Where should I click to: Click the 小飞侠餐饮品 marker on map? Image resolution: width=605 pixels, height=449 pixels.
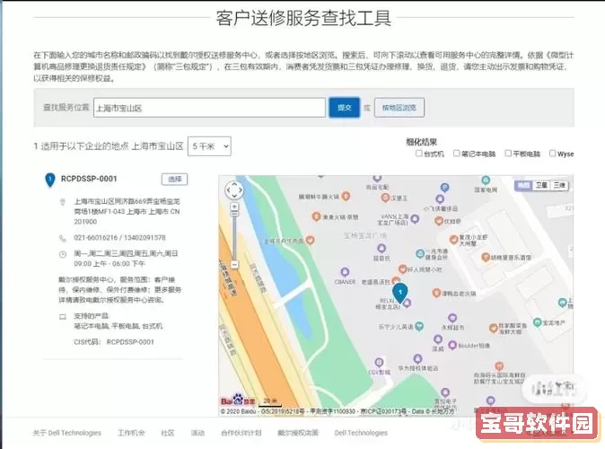click(440, 199)
